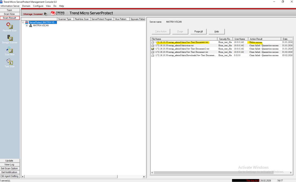Open the View menu
This screenshot has height=182, width=296.
point(48,6)
